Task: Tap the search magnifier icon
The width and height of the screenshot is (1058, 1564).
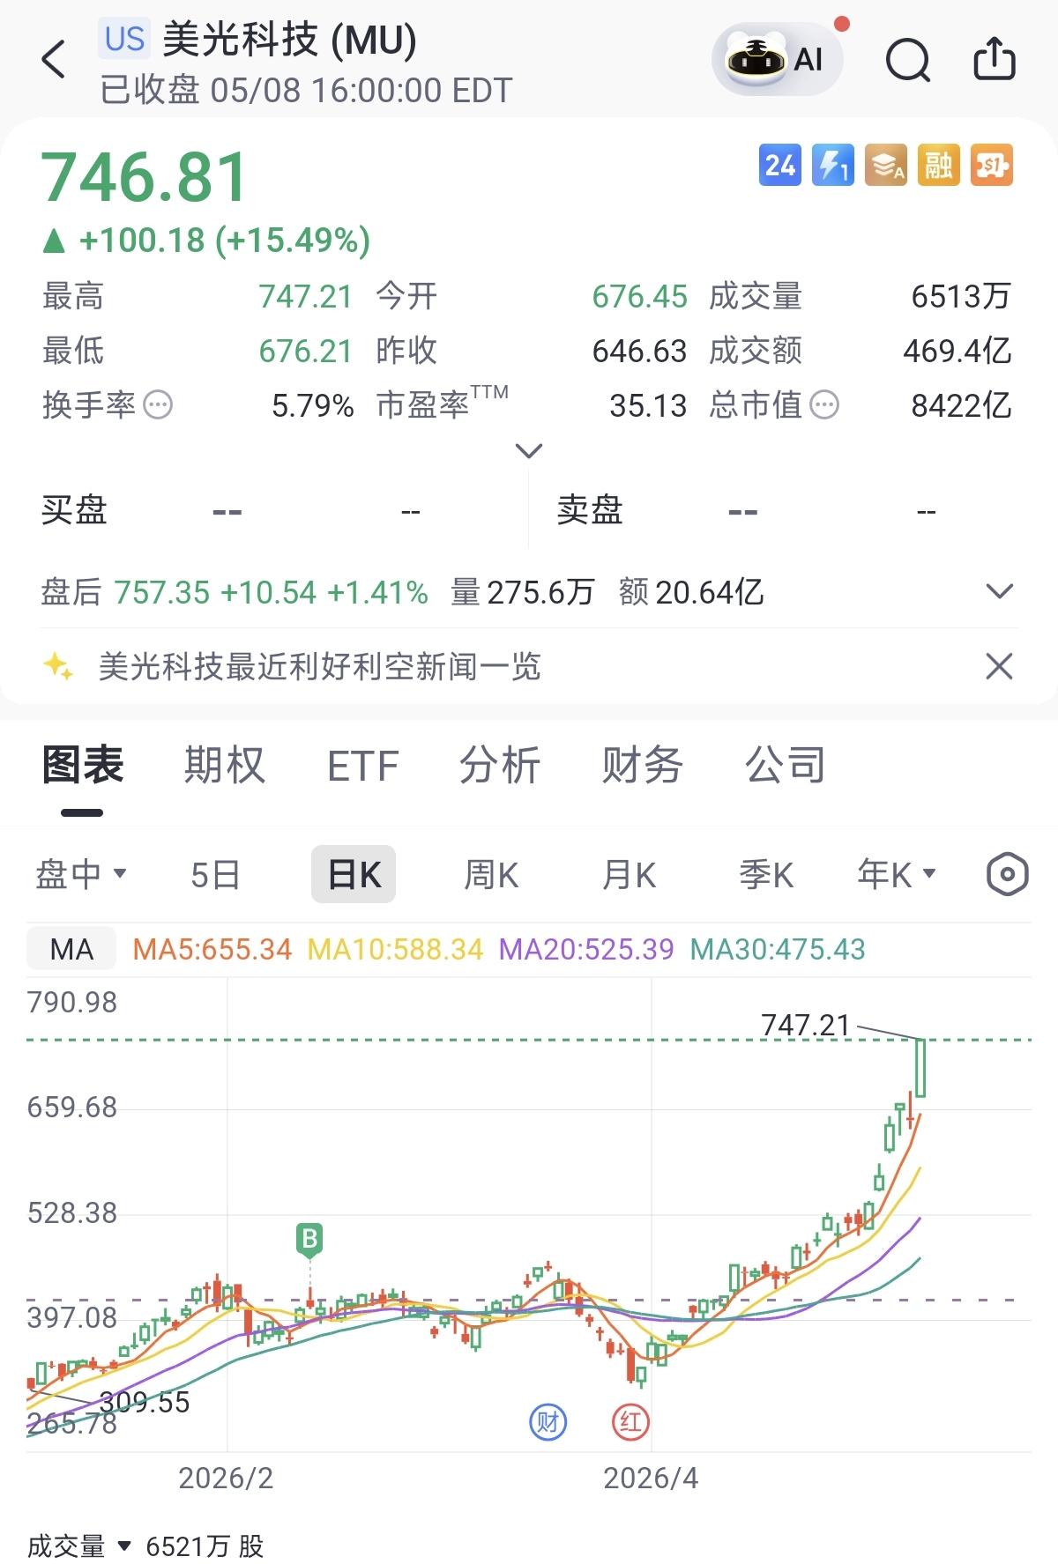Action: [x=908, y=60]
